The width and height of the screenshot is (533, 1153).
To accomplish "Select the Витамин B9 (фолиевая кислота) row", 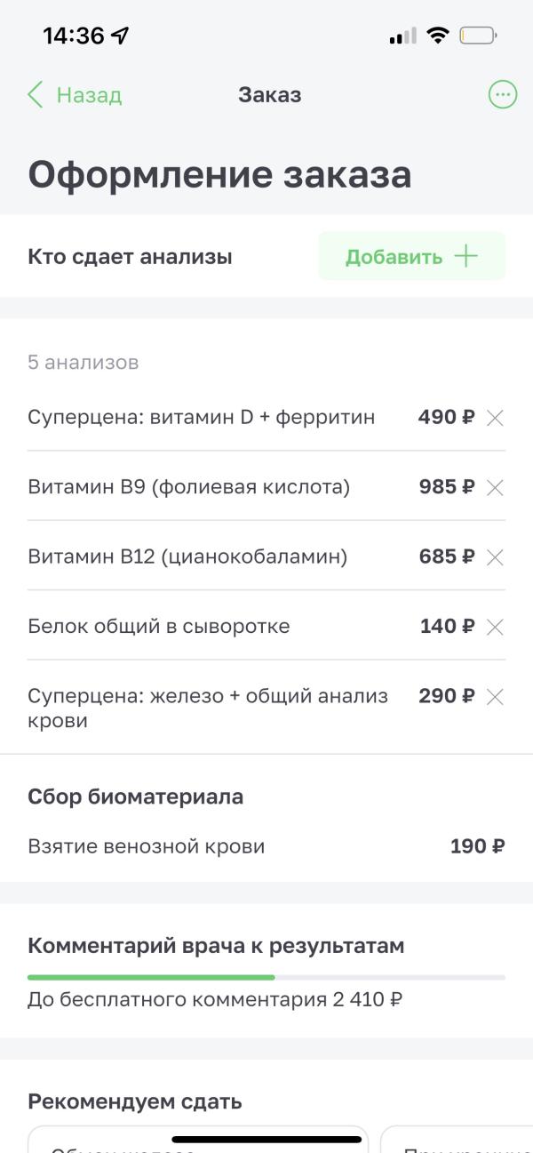I will click(266, 487).
